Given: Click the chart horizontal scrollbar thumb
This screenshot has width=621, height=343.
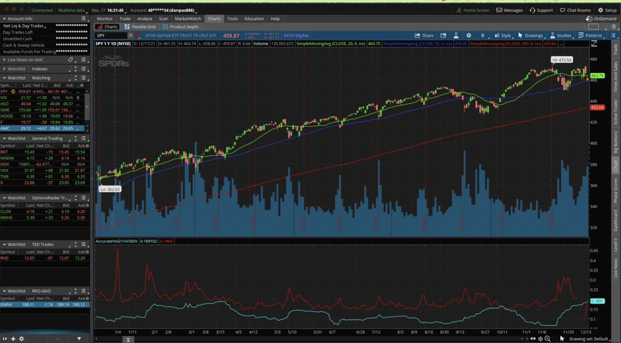Looking at the screenshot, I should [128, 339].
